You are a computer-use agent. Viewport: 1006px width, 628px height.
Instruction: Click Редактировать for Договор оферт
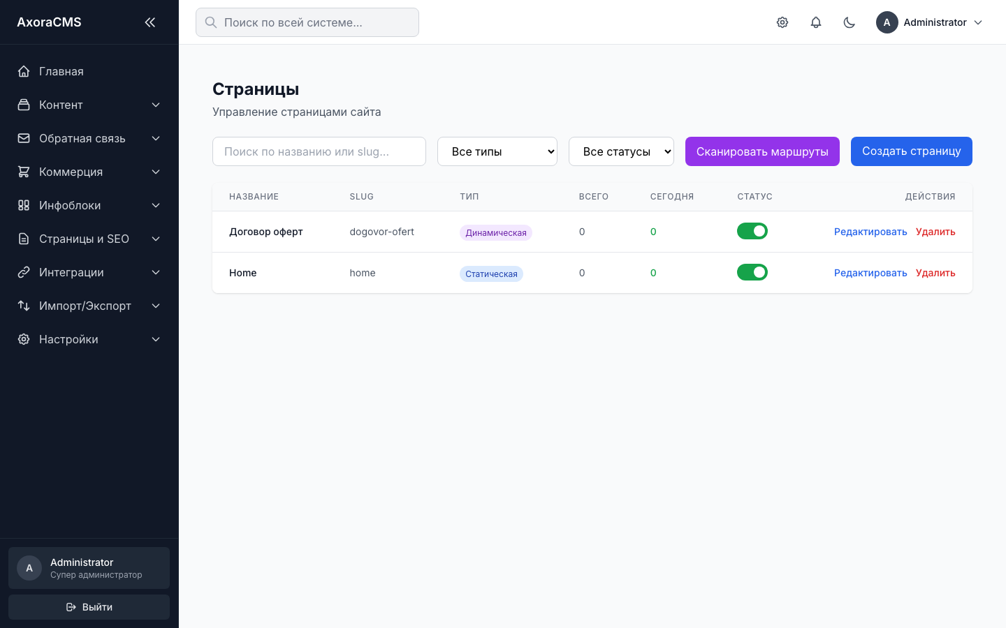[870, 232]
